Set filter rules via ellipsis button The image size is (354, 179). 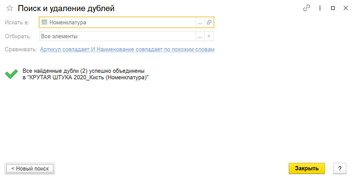(x=200, y=36)
